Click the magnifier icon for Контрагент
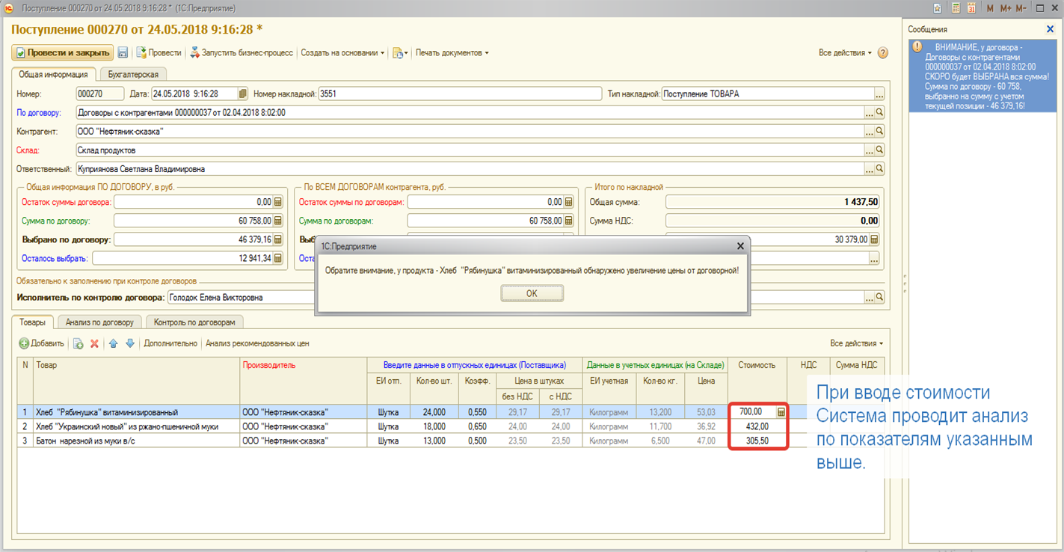The width and height of the screenshot is (1064, 552). [x=880, y=132]
